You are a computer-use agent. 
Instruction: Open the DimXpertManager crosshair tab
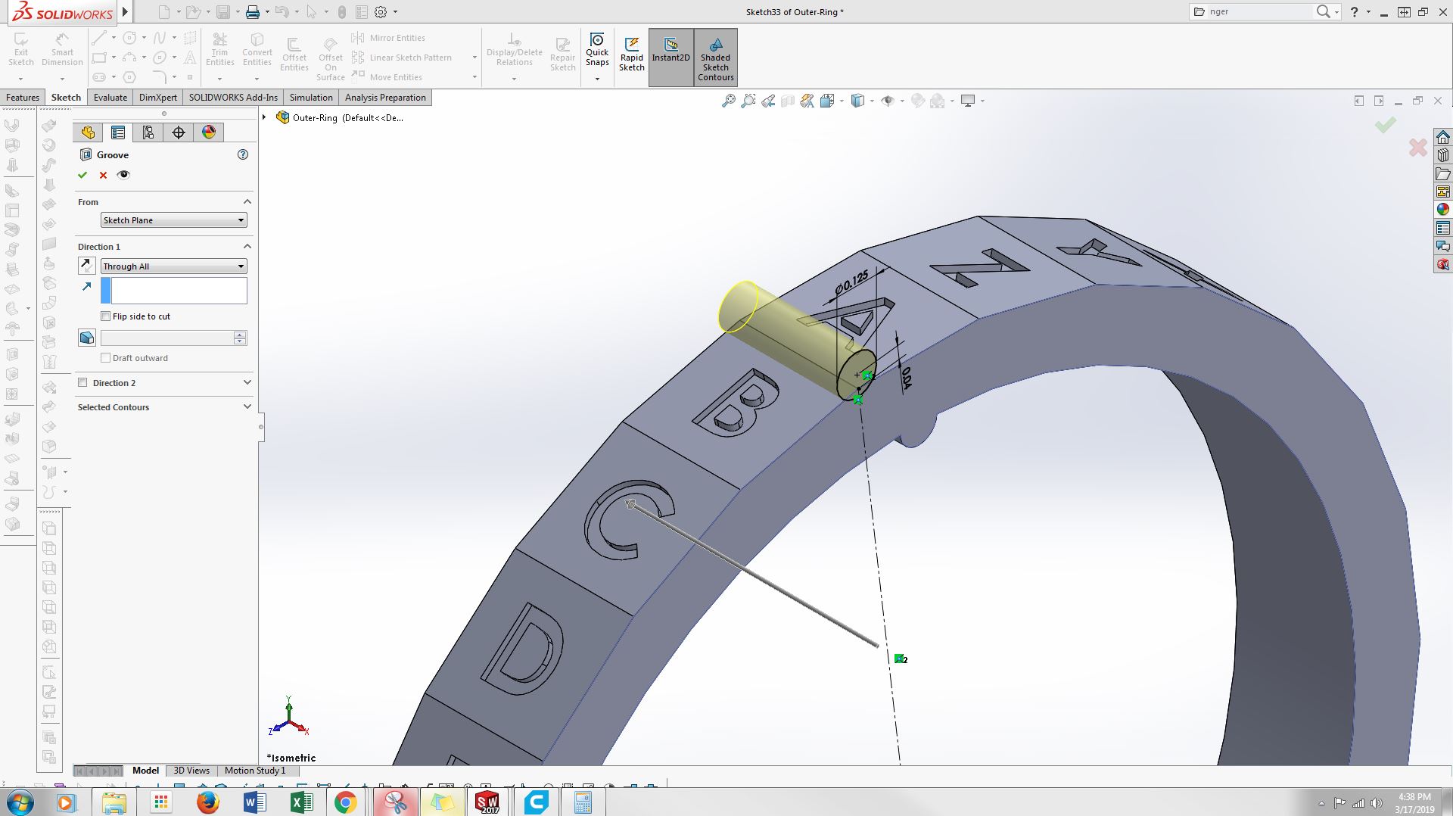(179, 132)
